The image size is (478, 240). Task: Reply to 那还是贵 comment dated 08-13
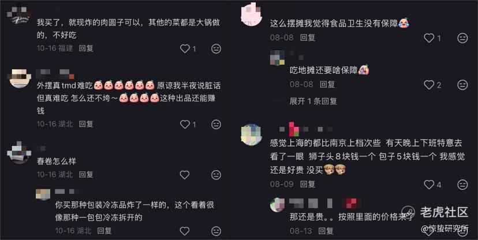326,231
